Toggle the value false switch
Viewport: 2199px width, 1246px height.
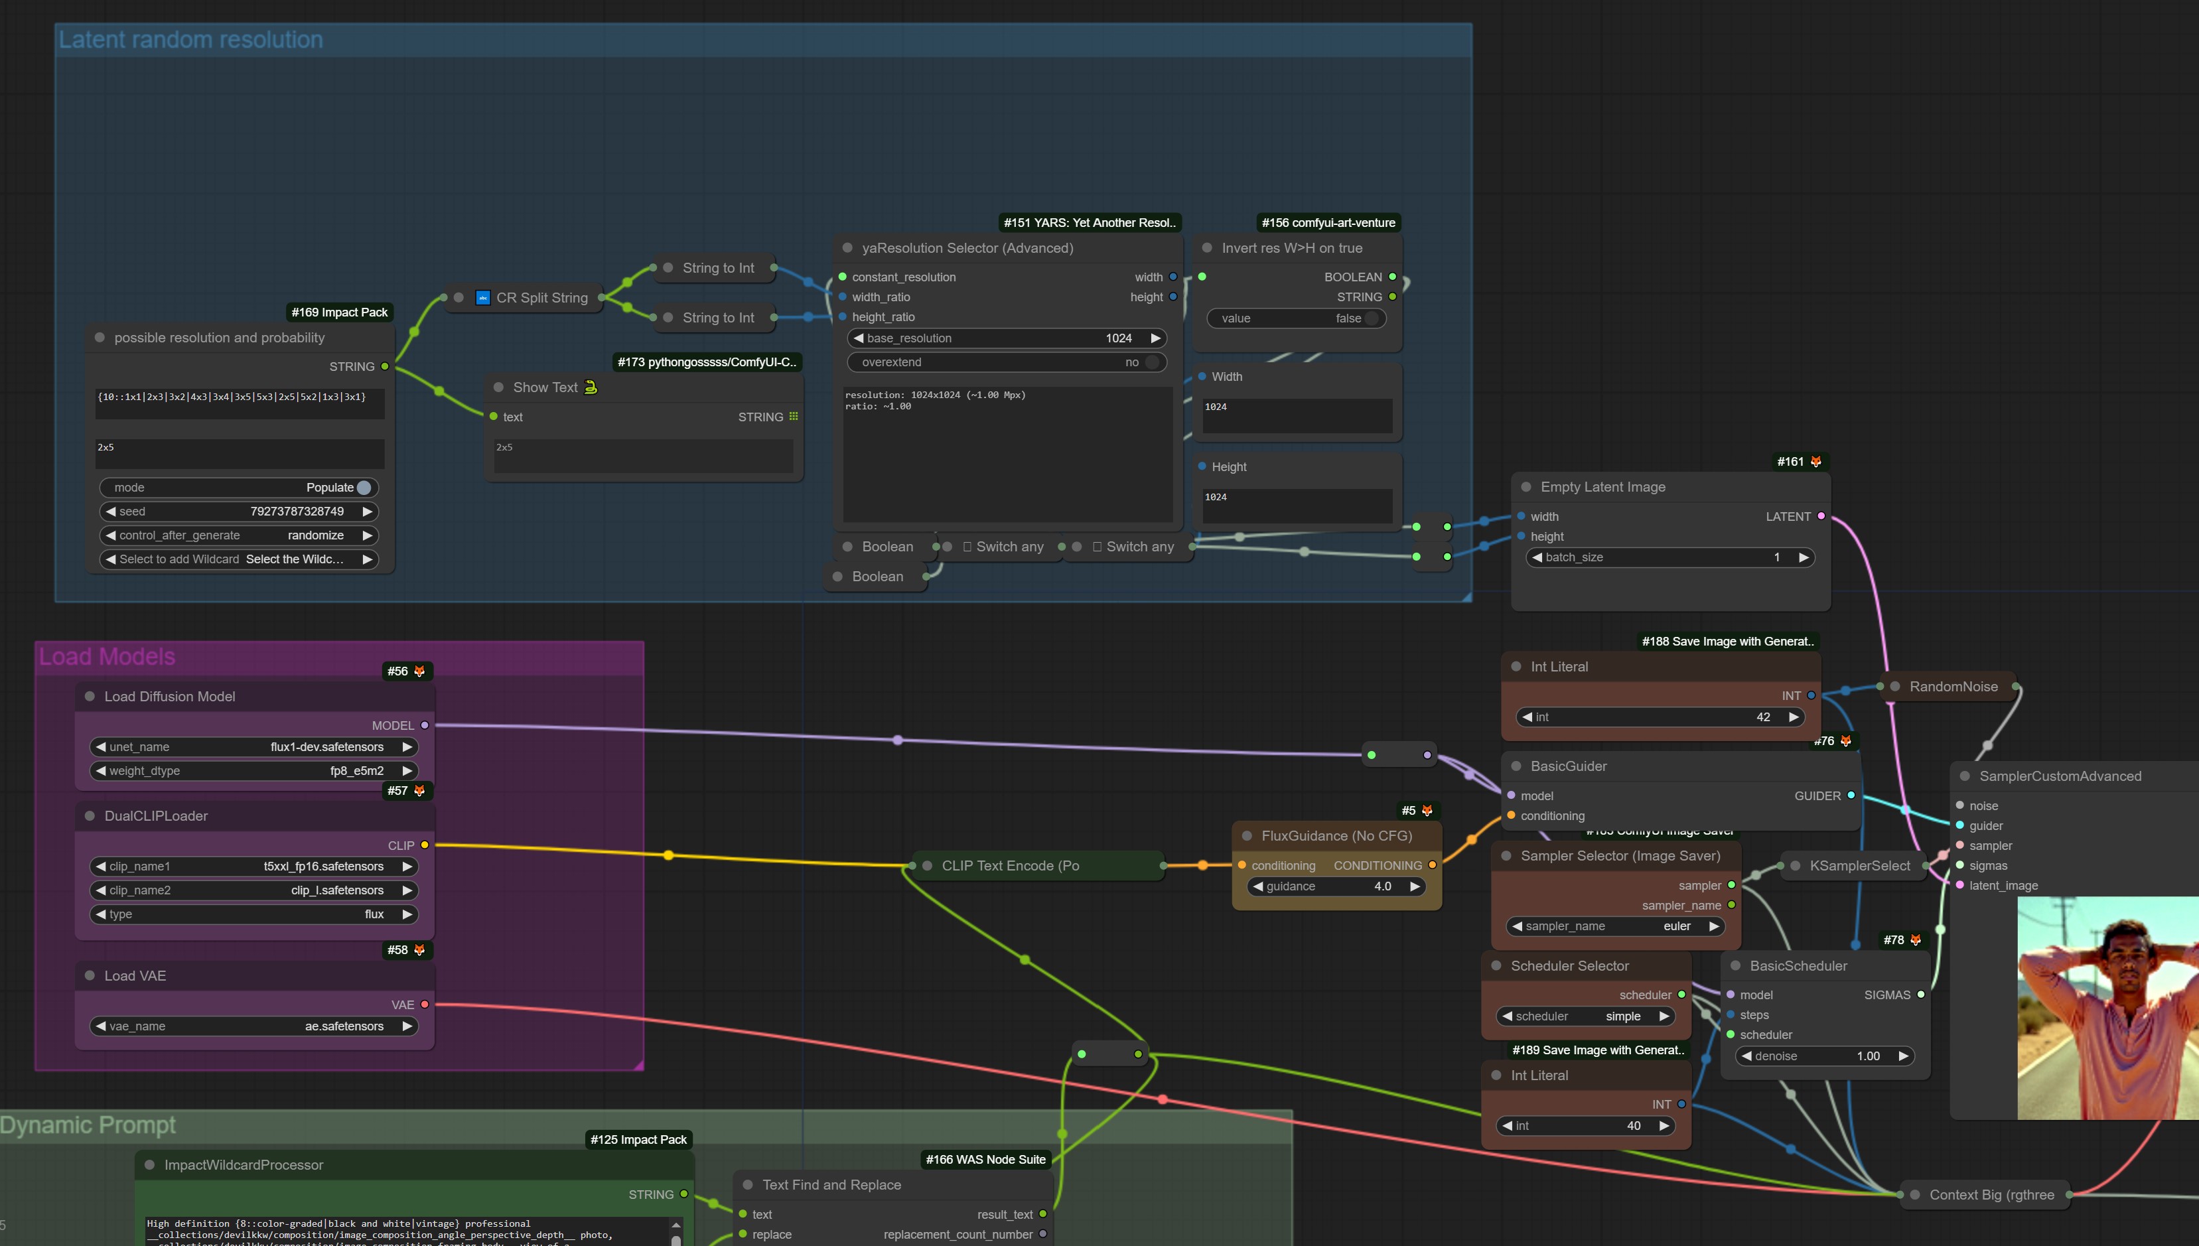click(1371, 318)
